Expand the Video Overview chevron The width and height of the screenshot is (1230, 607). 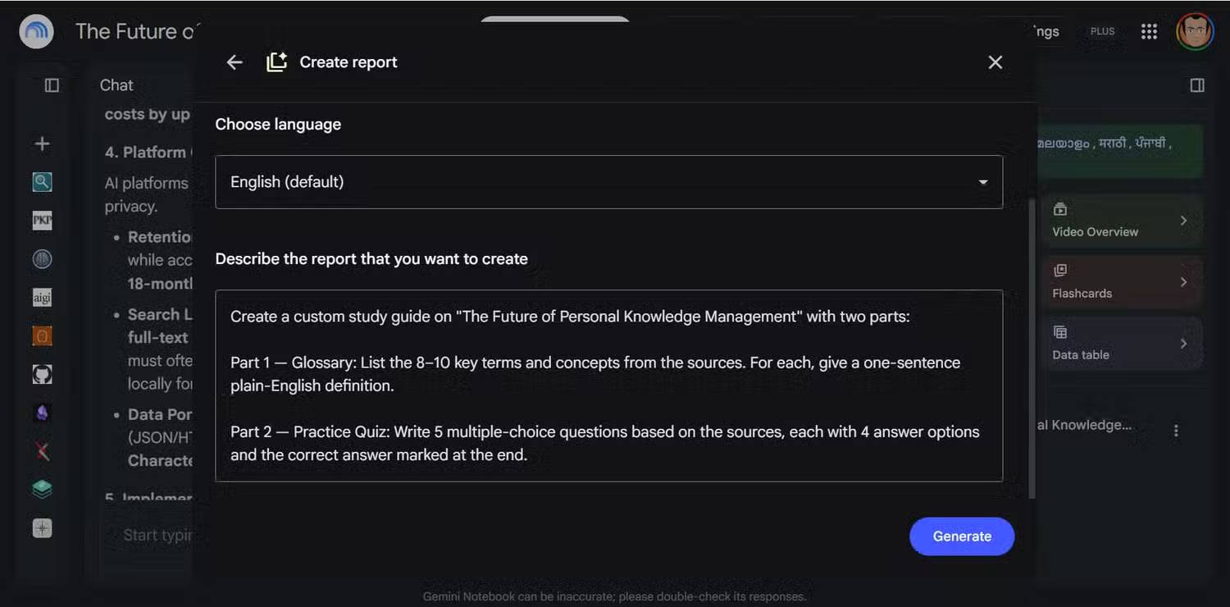pos(1183,220)
